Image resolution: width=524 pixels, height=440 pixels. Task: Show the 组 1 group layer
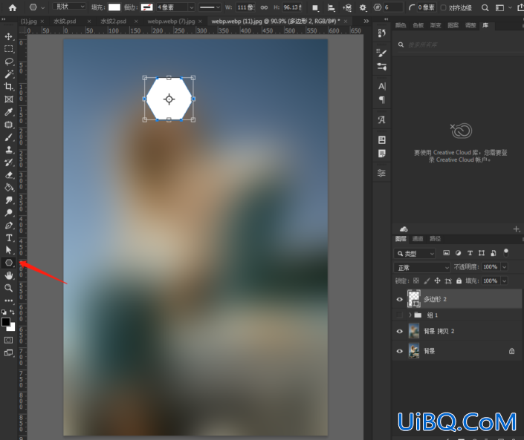[x=399, y=315]
